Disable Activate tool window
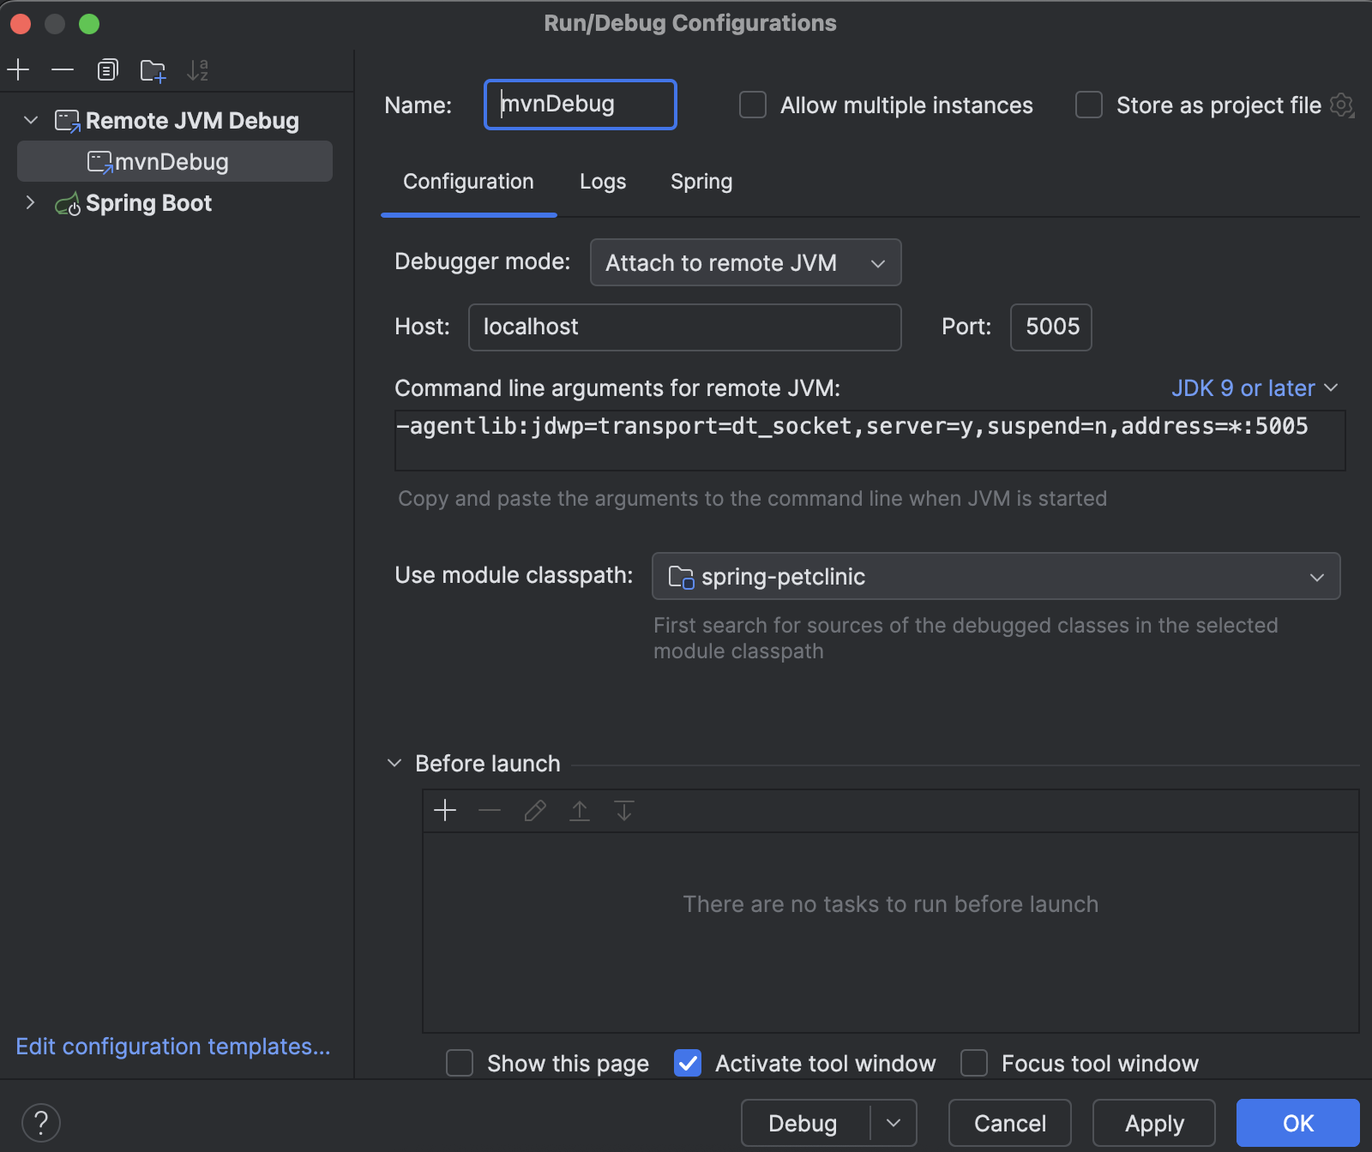 point(687,1063)
